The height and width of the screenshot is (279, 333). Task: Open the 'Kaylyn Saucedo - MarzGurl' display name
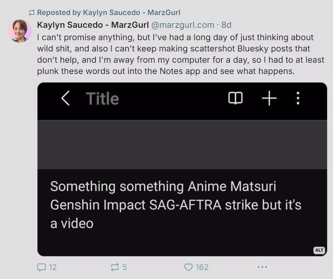click(93, 25)
